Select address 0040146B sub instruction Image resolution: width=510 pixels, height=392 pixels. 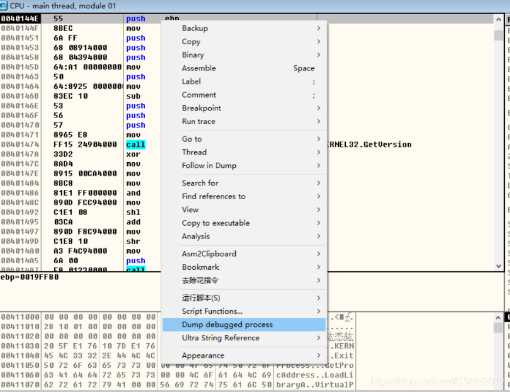(134, 96)
